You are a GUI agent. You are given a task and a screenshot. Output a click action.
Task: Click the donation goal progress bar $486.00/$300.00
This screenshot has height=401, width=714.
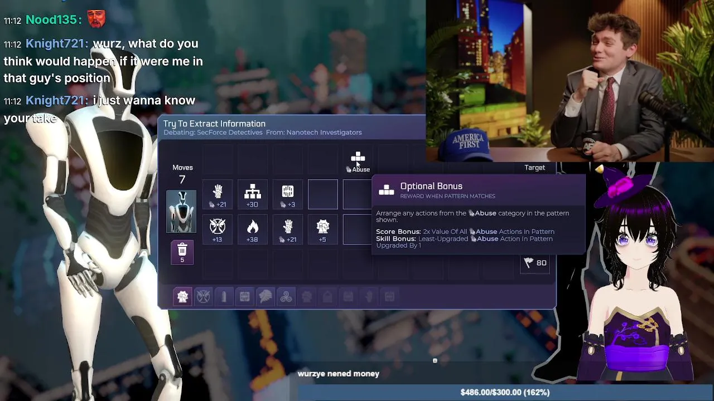click(505, 392)
